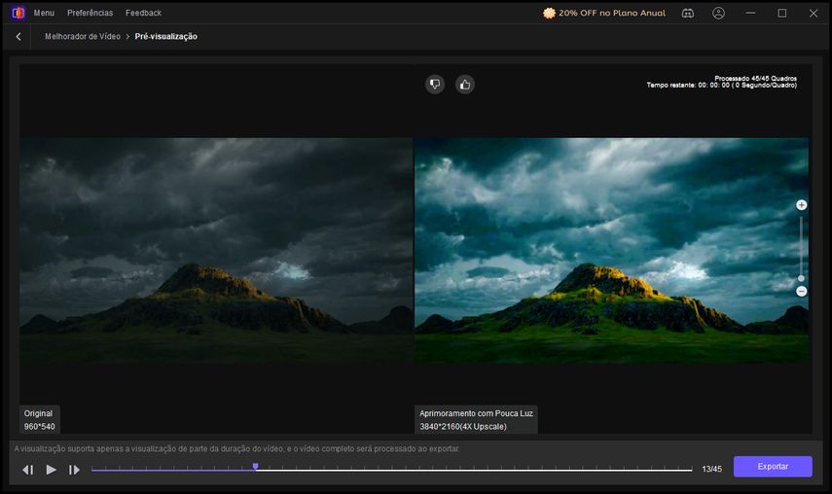Image resolution: width=832 pixels, height=494 pixels.
Task: Click the enhanced video preview
Action: pyautogui.click(x=611, y=250)
